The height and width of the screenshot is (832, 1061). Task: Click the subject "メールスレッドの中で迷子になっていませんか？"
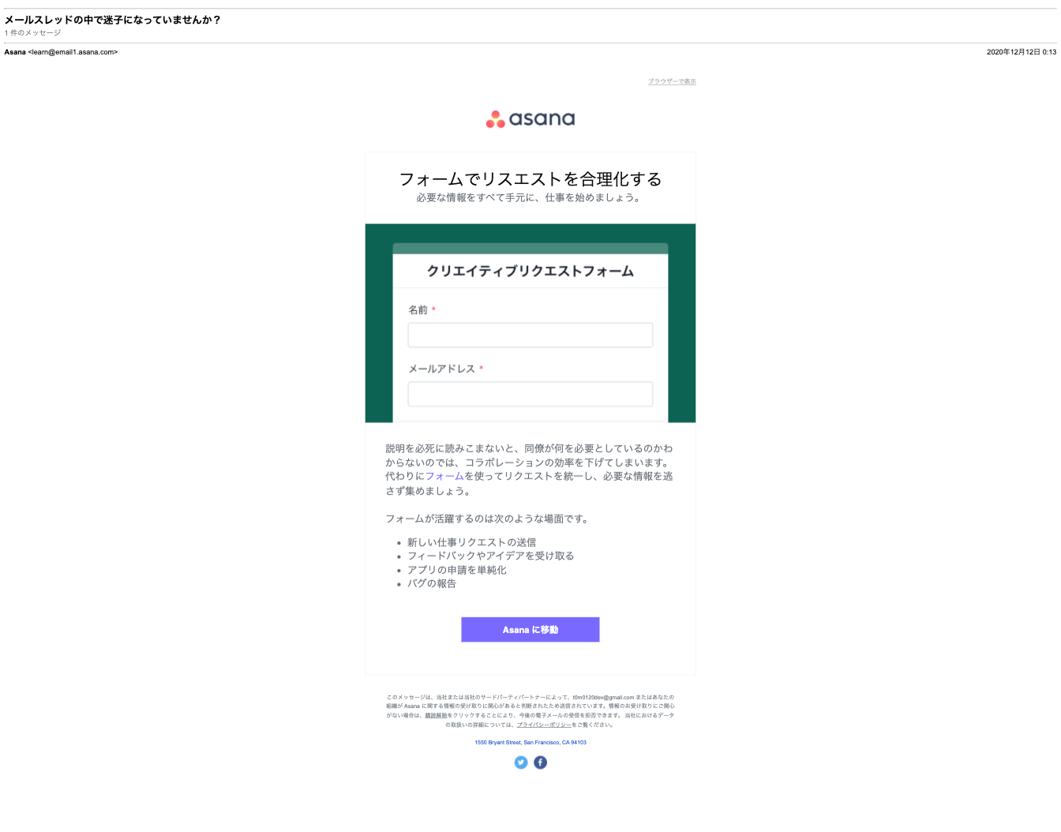(113, 20)
